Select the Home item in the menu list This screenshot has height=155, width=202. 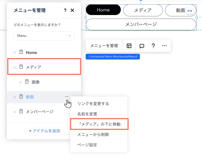tap(44, 53)
